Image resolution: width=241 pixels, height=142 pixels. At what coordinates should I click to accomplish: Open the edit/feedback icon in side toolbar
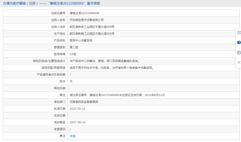(239, 33)
